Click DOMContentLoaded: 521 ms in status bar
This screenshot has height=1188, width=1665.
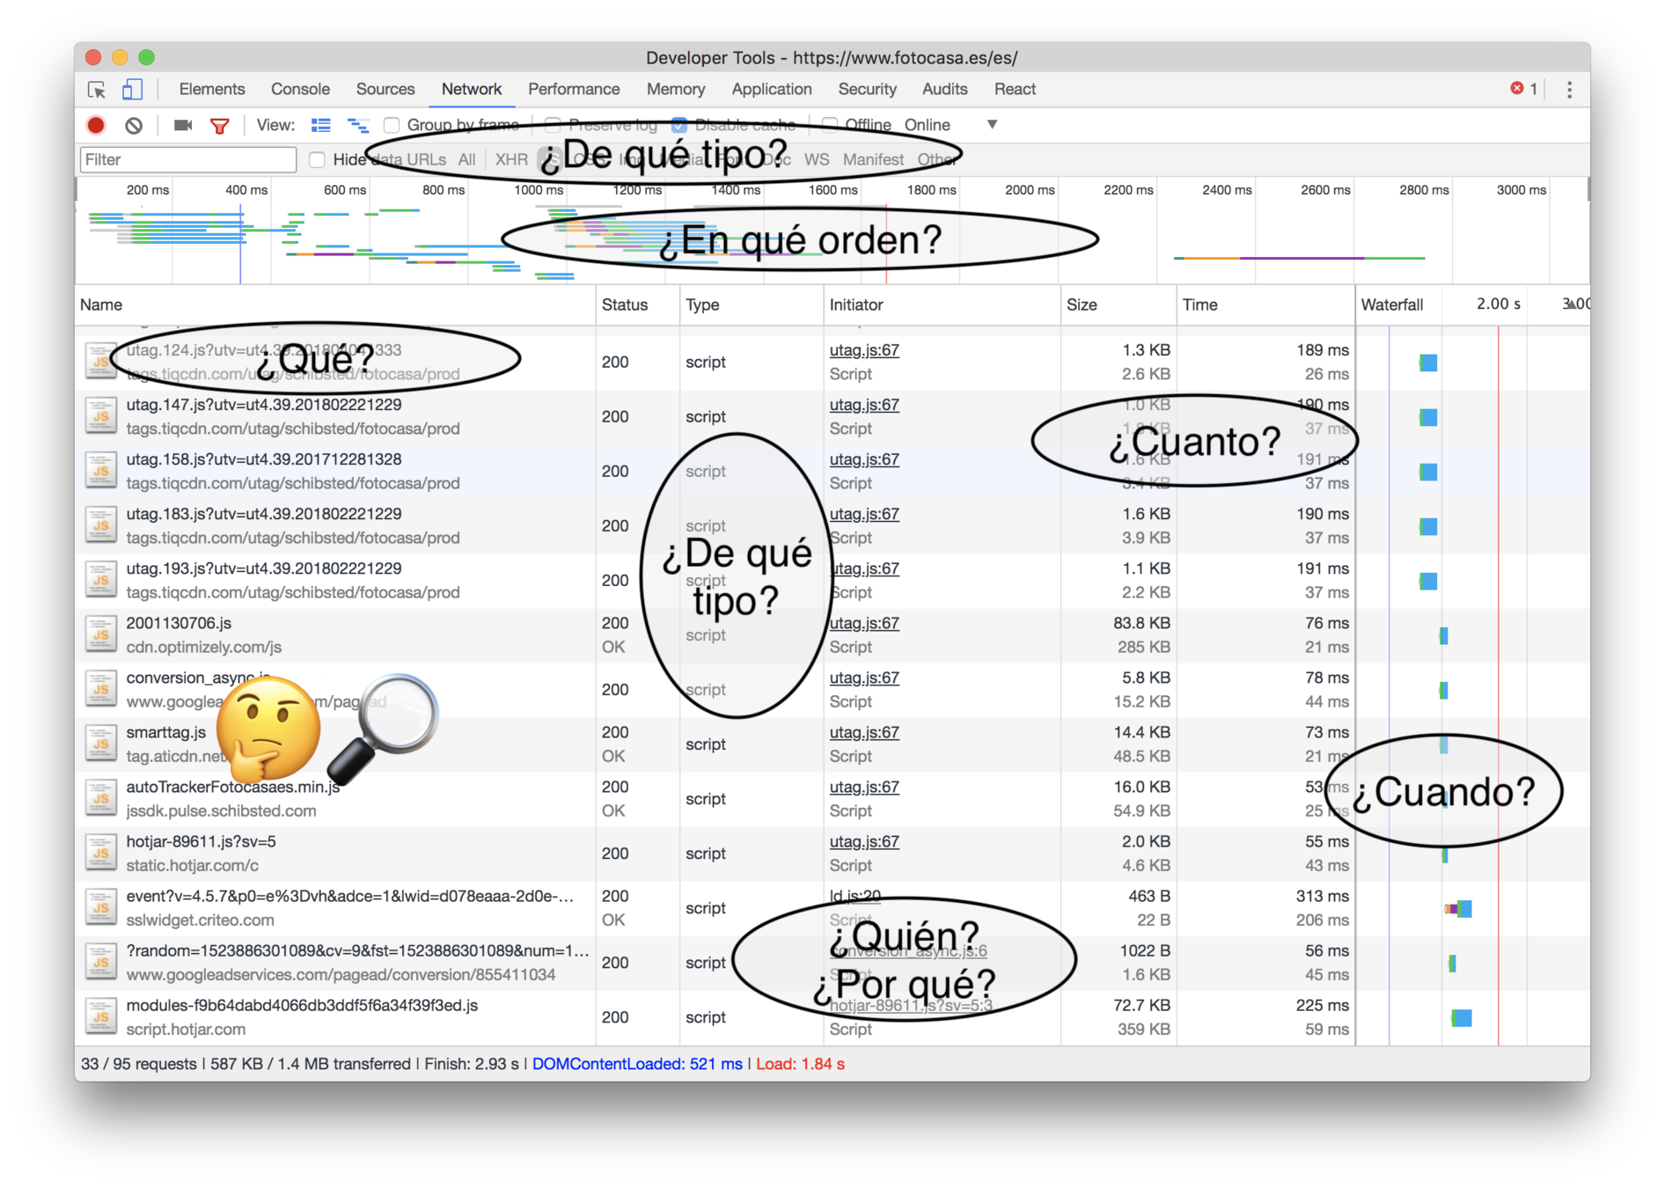click(637, 1064)
